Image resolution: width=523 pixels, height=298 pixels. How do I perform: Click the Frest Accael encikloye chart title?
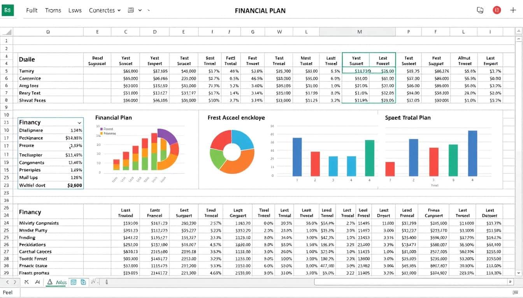236,117
